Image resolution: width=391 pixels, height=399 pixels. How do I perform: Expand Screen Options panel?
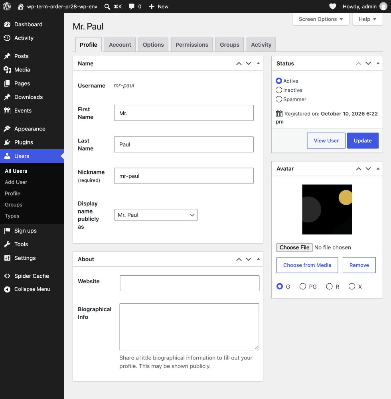click(321, 19)
